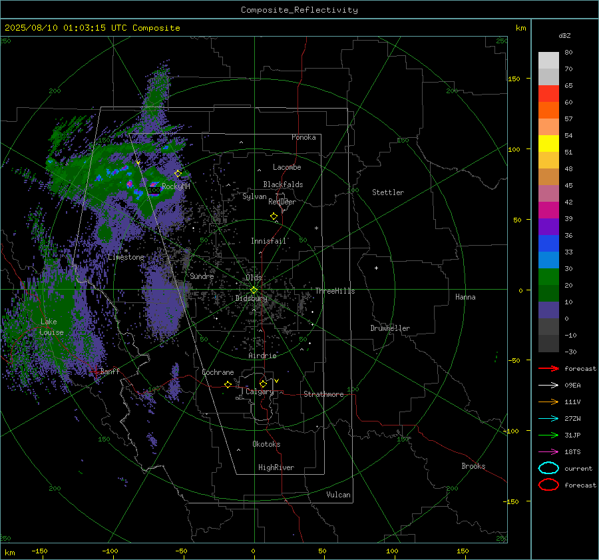This screenshot has width=599, height=560.
Task: Click yellow diamond marker below Cochrane
Action: point(228,384)
